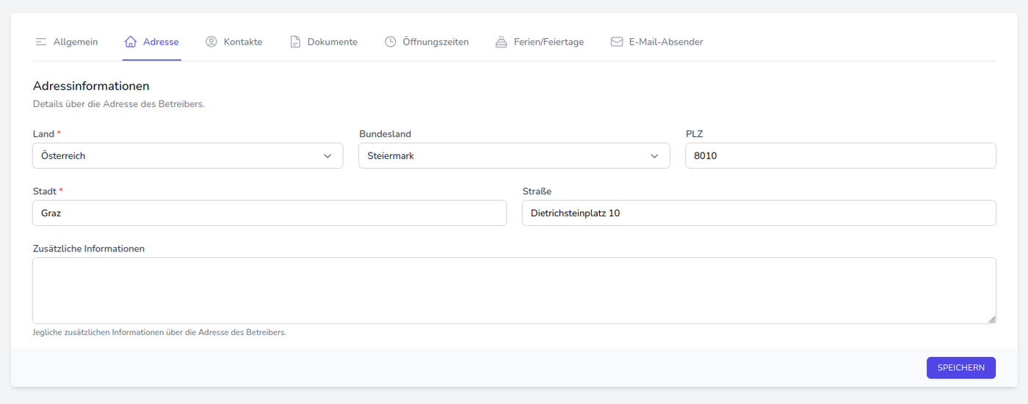Select the Österreich country combo box
Screen dimensions: 1028x404
[x=176, y=156]
